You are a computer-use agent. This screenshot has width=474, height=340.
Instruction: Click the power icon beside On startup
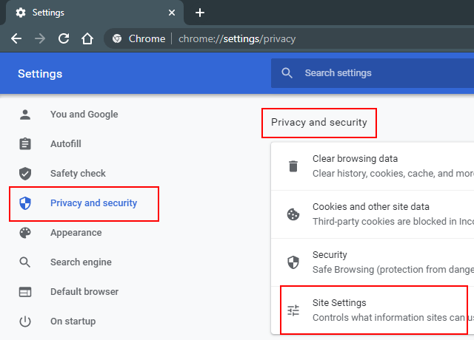25,322
